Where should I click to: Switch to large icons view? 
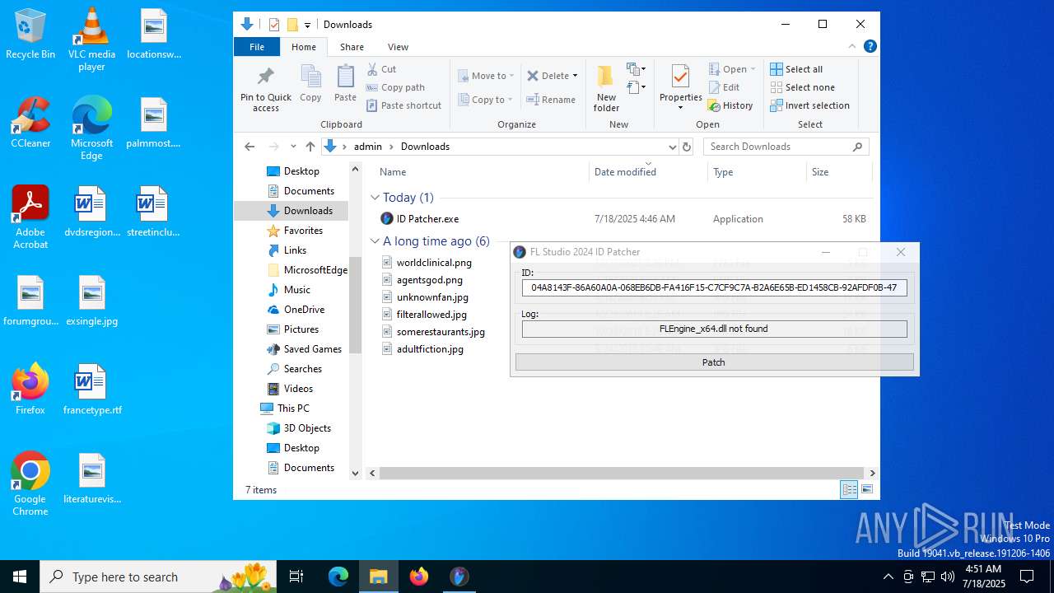[866, 490]
